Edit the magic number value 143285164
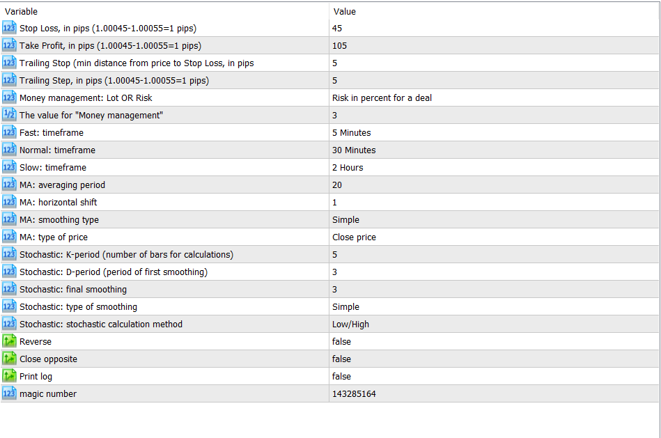Screen dimensions: 661x438 [x=494, y=393]
